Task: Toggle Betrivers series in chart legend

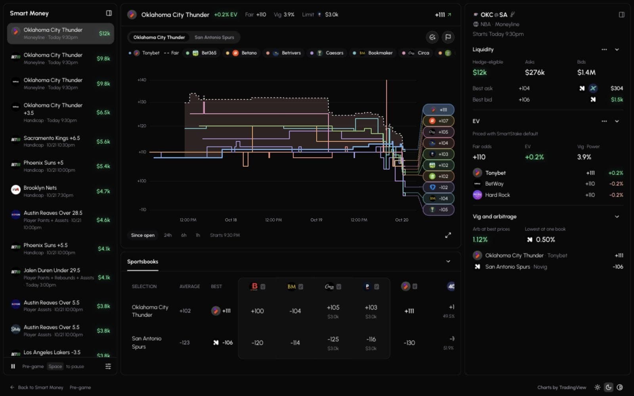Action: pyautogui.click(x=284, y=53)
